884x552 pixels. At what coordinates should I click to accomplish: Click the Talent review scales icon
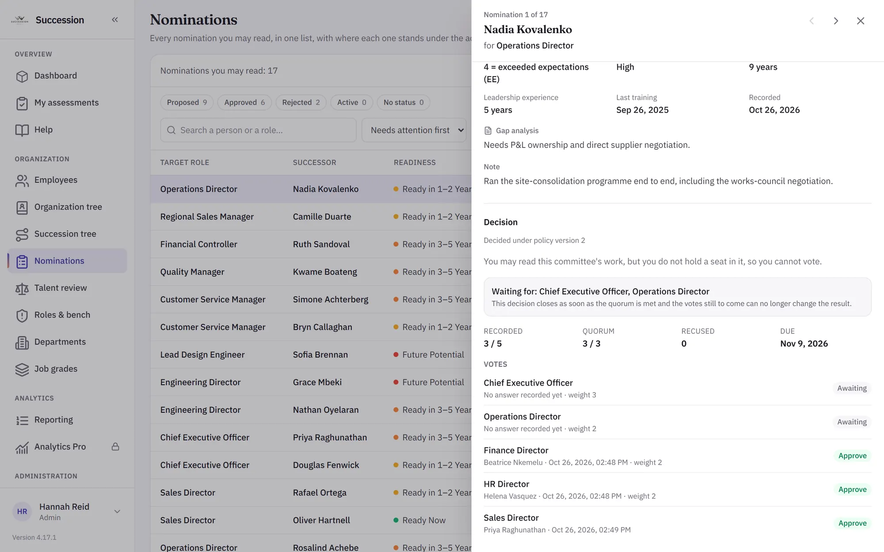pos(22,288)
